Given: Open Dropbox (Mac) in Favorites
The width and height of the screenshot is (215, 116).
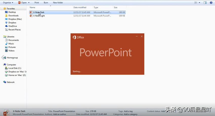Looking at the screenshot, I should [x=15, y=19].
